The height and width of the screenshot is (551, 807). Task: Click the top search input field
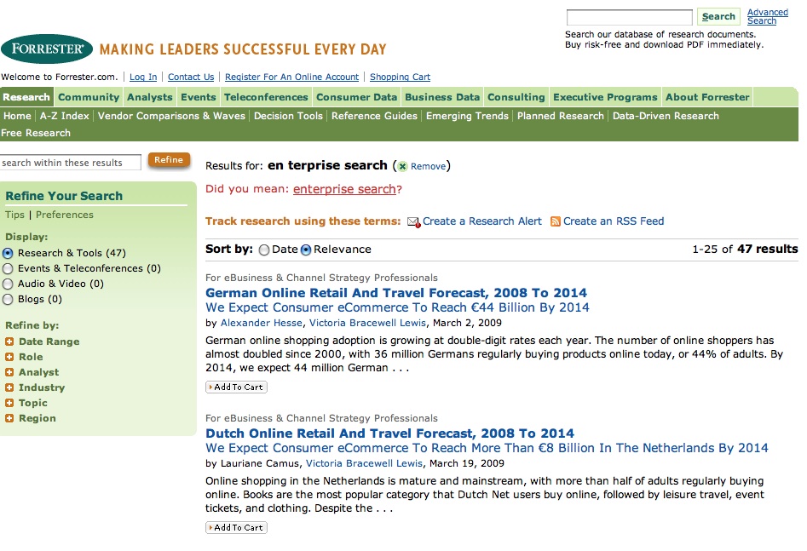[630, 17]
